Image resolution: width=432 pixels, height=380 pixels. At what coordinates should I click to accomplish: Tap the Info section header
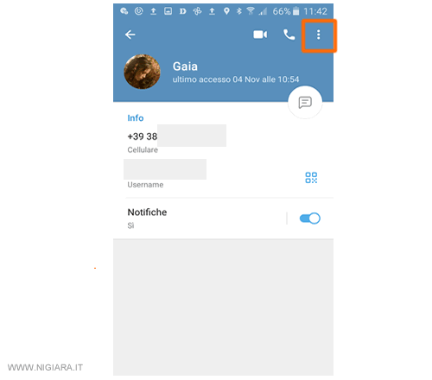coord(136,118)
